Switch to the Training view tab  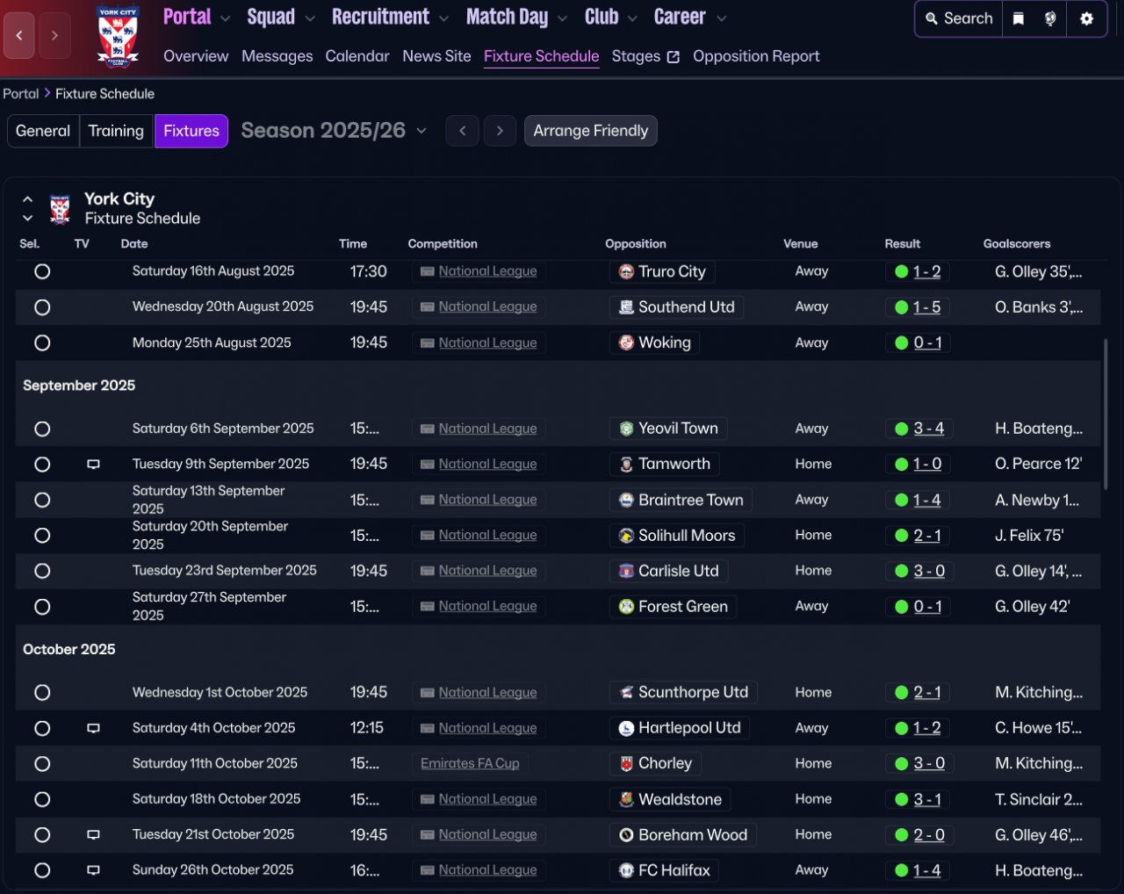pos(116,131)
